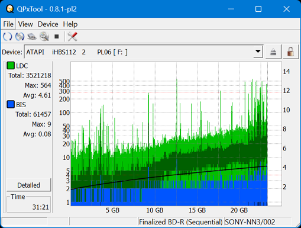Open the File menu
The width and height of the screenshot is (301, 228).
tap(8, 24)
